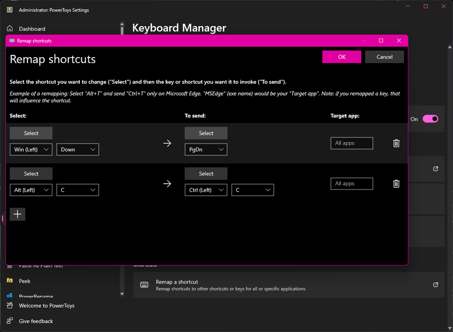Toggle off Enable Keyboard Manager
This screenshot has width=453, height=332.
coord(430,119)
